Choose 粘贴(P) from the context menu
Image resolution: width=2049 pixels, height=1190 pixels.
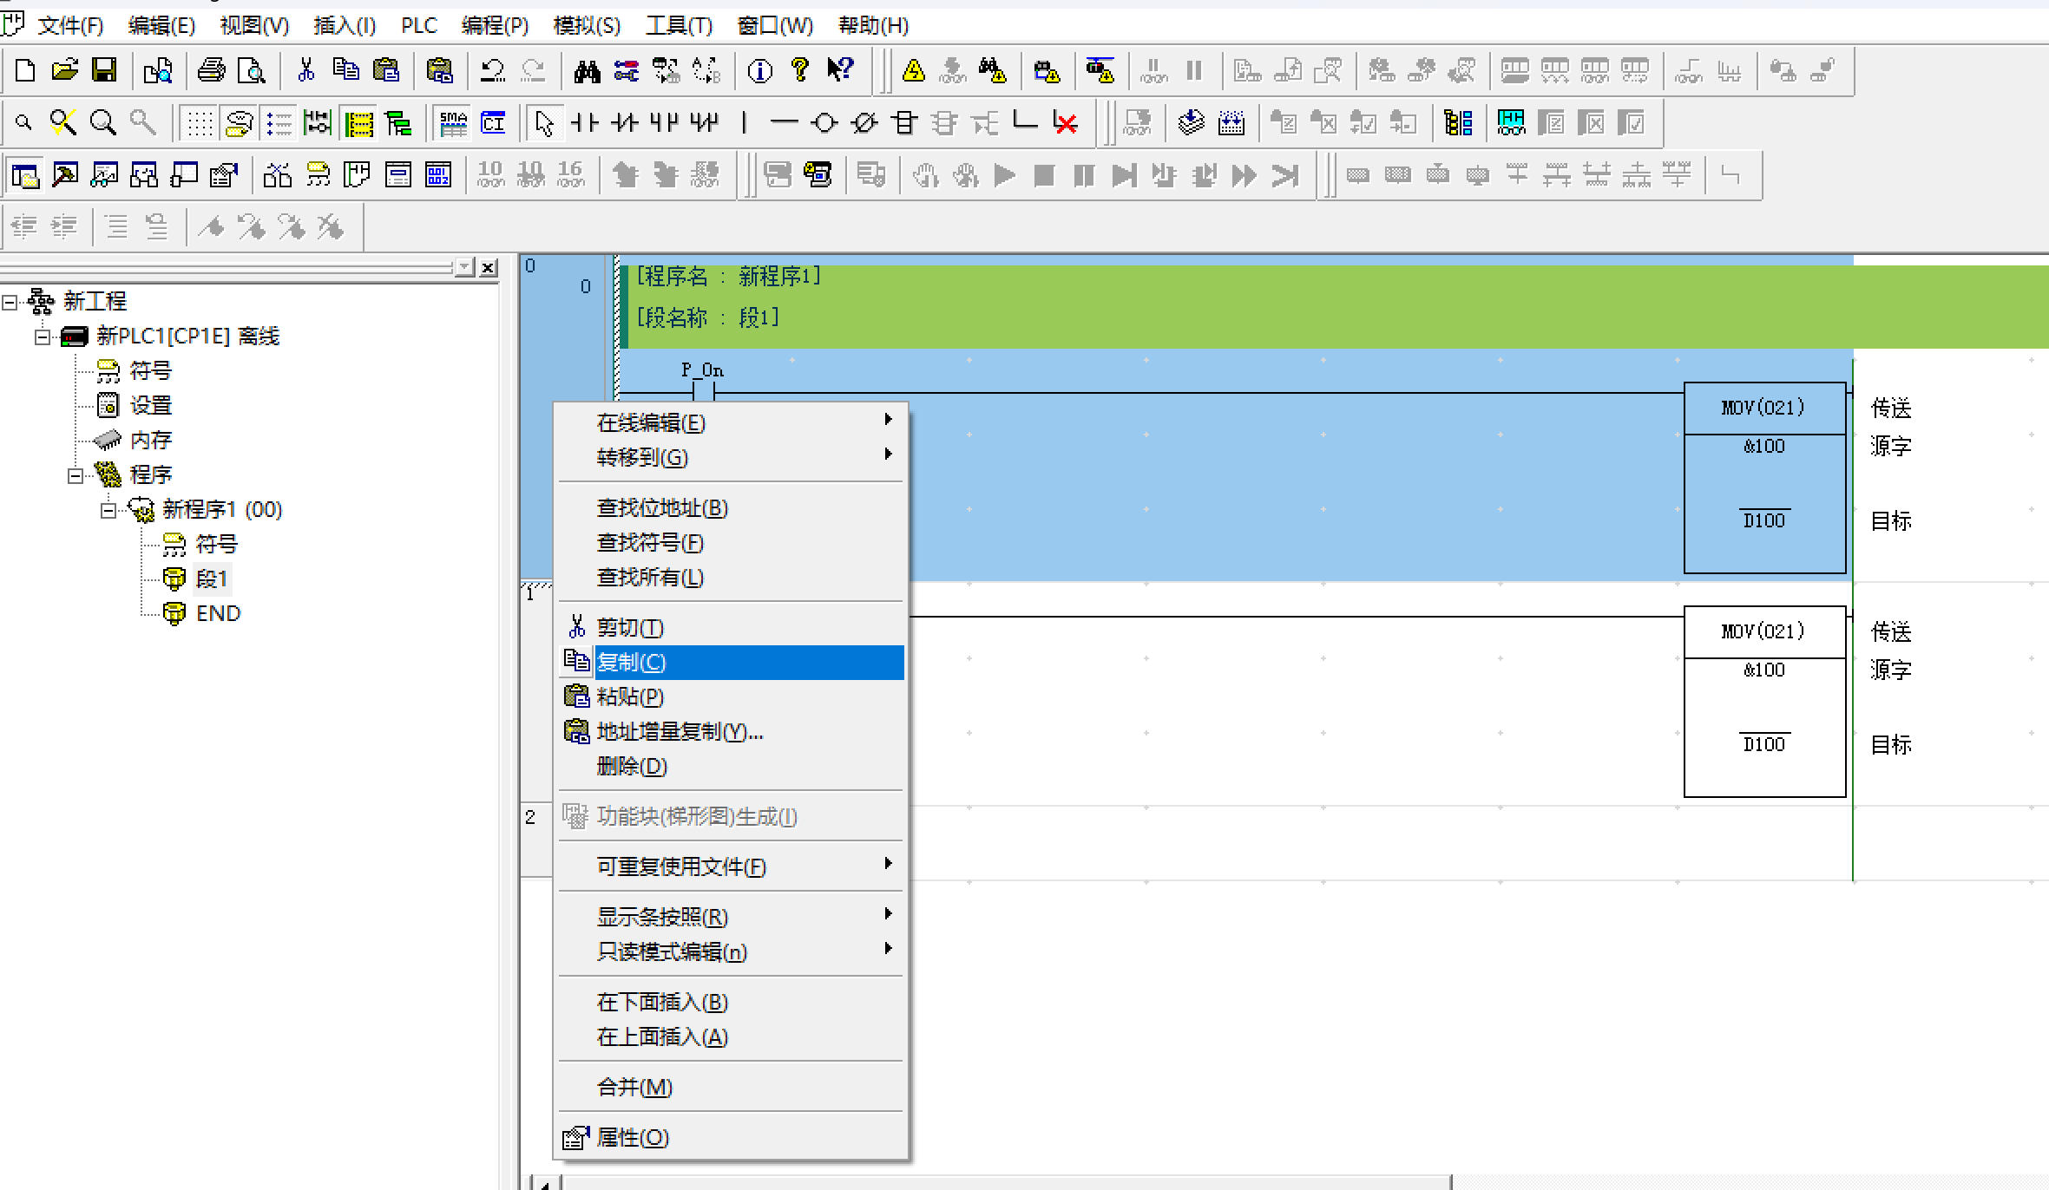click(630, 696)
